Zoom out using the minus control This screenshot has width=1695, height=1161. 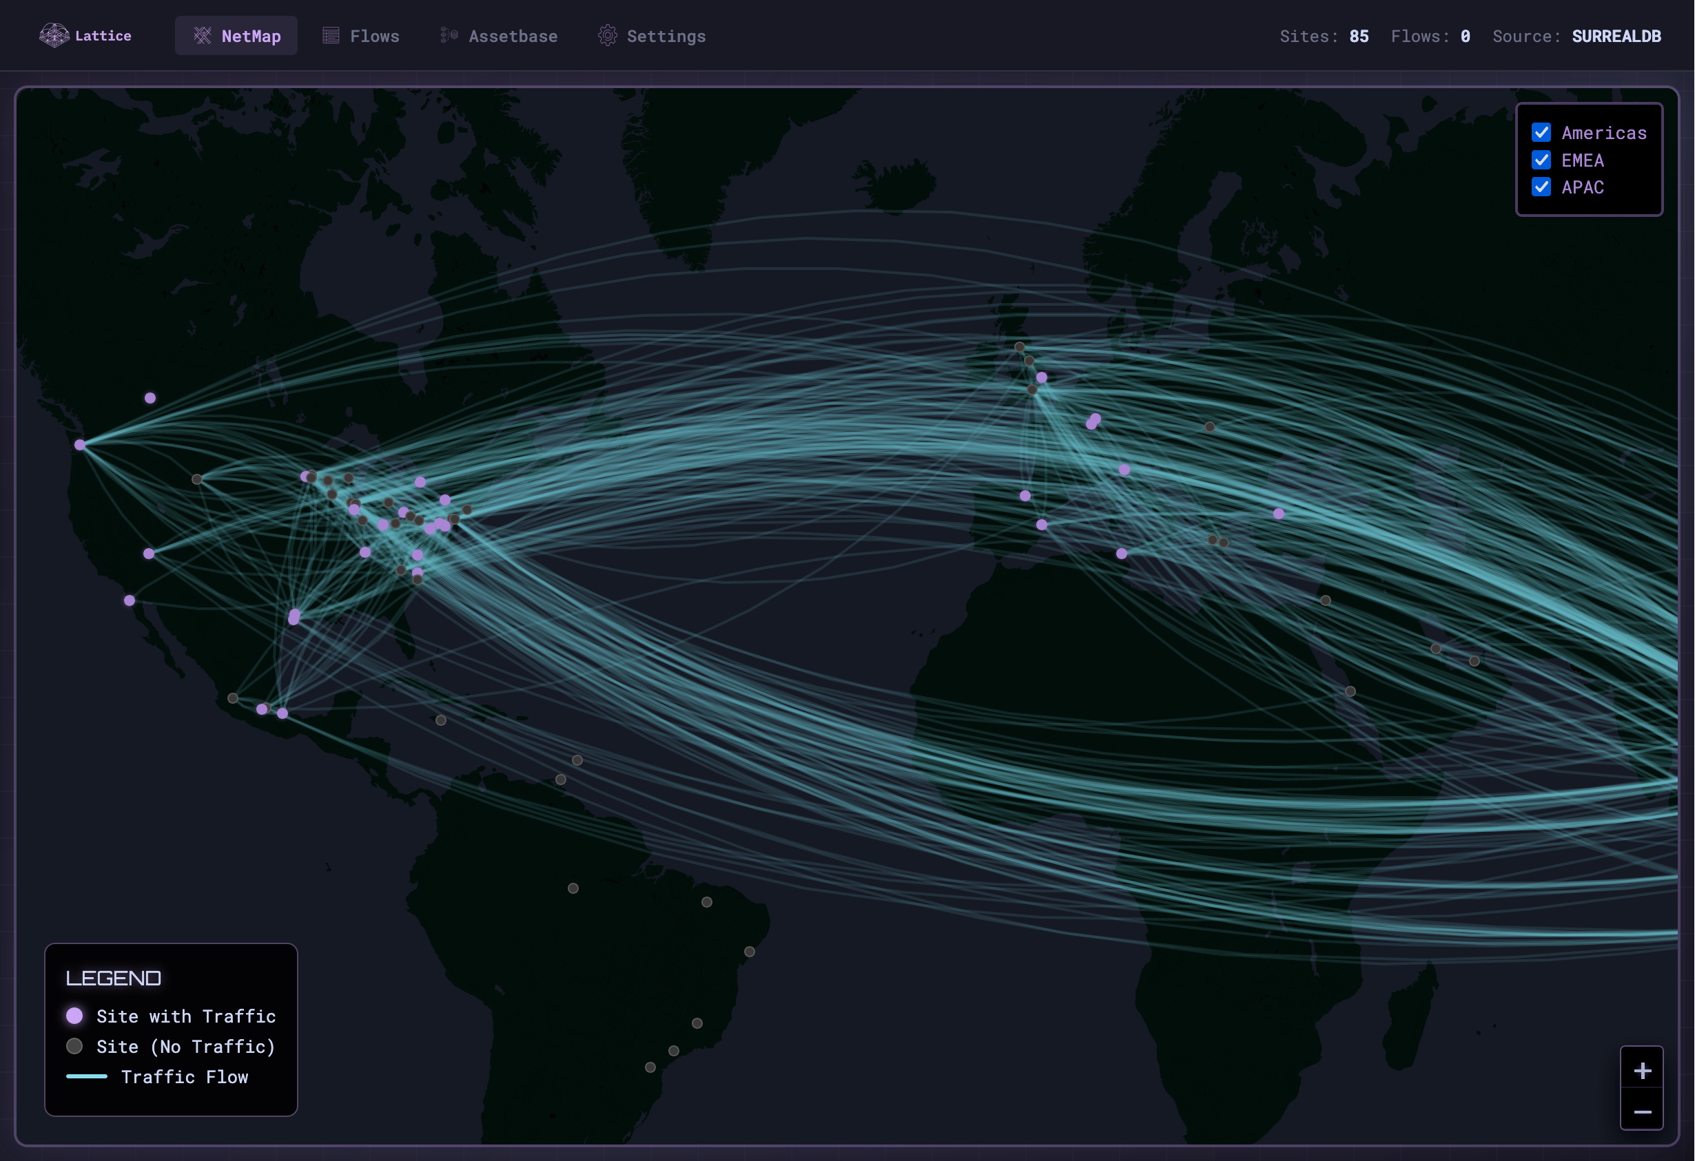point(1643,1113)
